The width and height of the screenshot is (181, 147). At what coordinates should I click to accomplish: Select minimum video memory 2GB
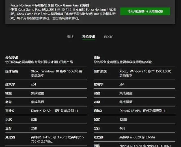pos(34,128)
